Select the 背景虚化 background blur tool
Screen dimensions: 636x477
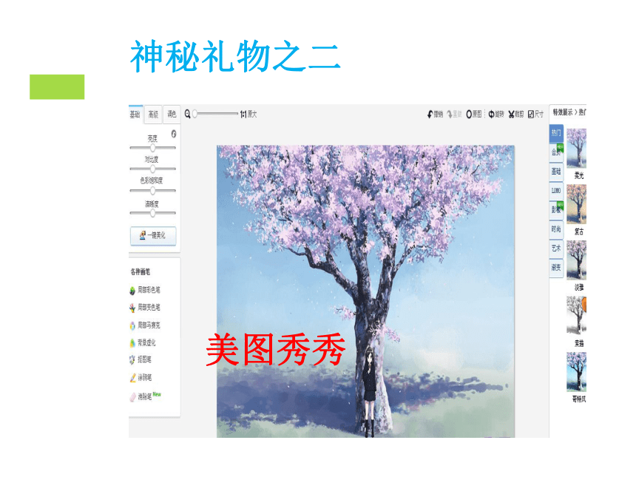click(143, 342)
